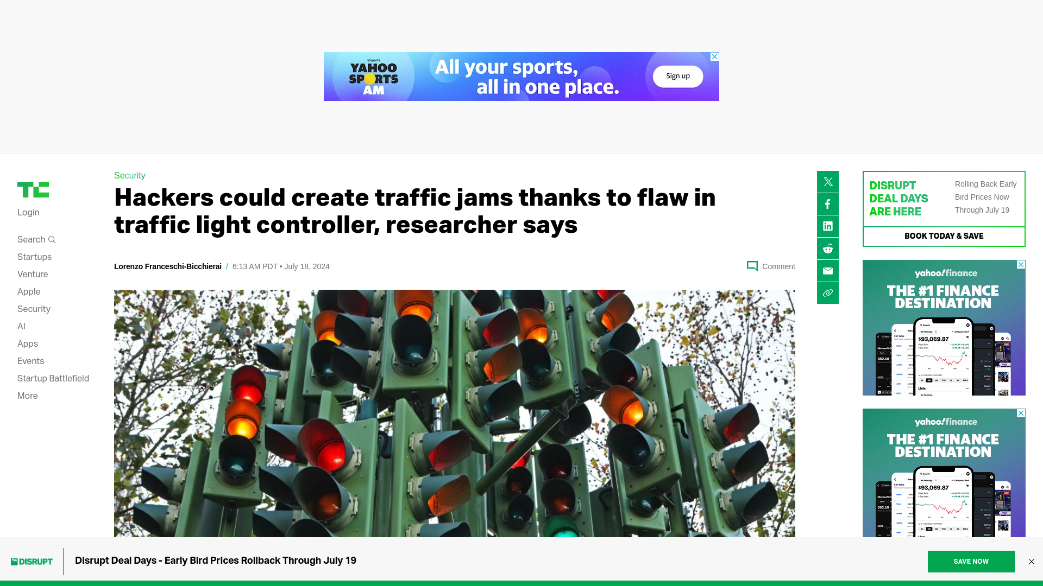
Task: Click the Reddit share icon
Action: [828, 249]
